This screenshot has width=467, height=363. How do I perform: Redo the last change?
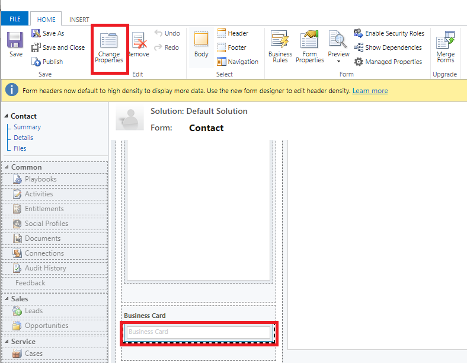(x=167, y=47)
